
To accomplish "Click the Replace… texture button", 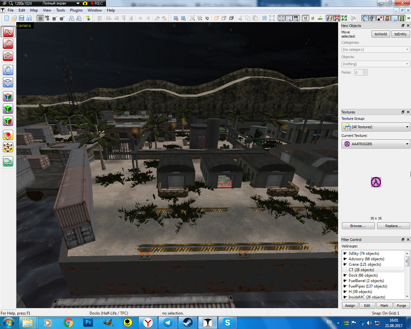I will (x=393, y=226).
